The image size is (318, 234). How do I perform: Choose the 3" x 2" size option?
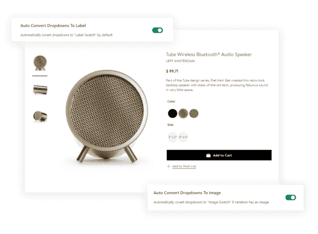[x=173, y=137]
